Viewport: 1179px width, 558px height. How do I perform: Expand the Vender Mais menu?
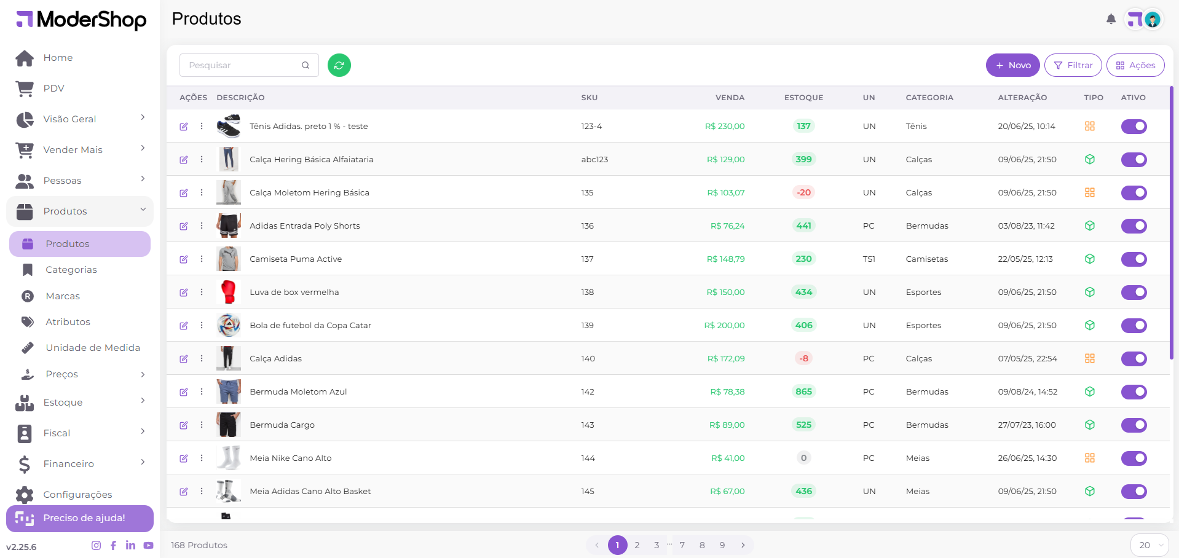pyautogui.click(x=80, y=149)
